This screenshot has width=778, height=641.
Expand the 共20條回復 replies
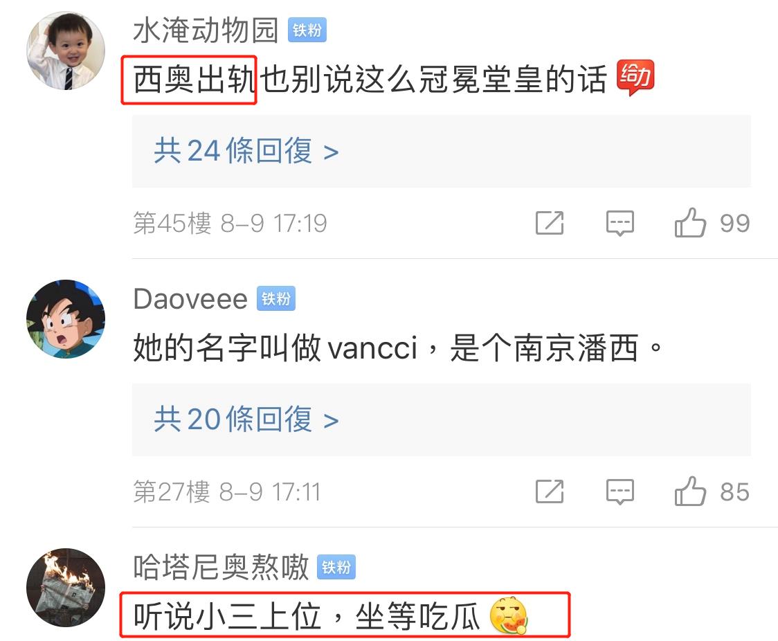coord(441,419)
